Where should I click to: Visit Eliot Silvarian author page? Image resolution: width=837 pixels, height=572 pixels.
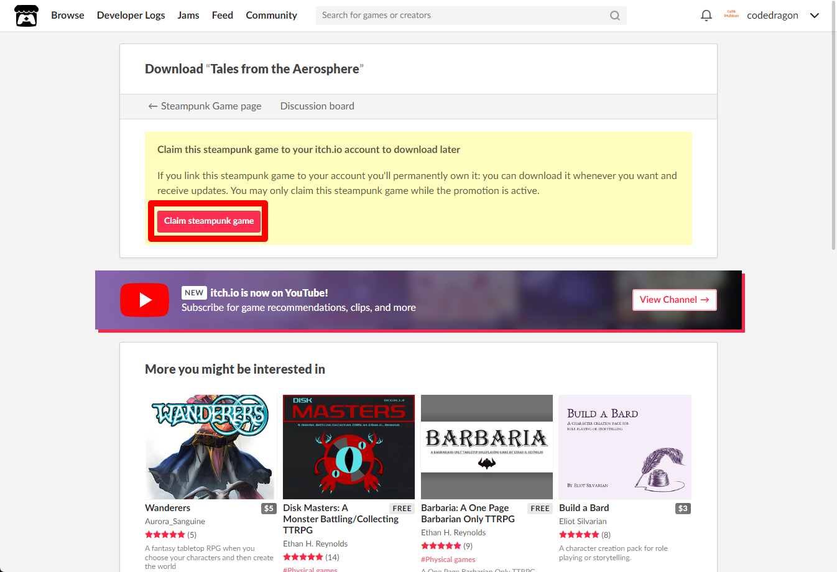[x=583, y=522]
